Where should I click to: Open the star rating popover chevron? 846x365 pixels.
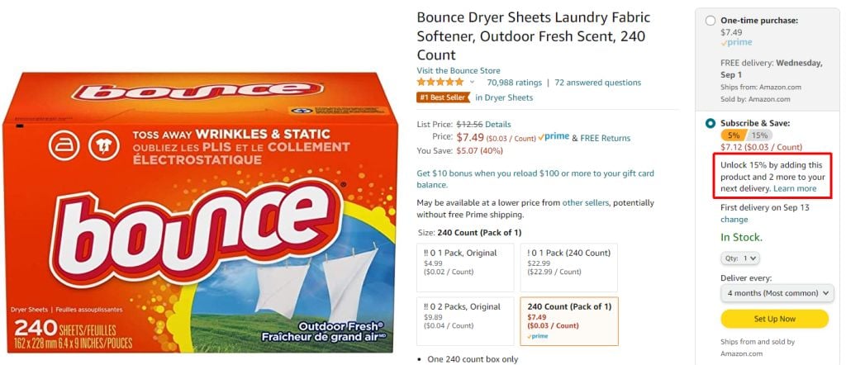tap(472, 83)
